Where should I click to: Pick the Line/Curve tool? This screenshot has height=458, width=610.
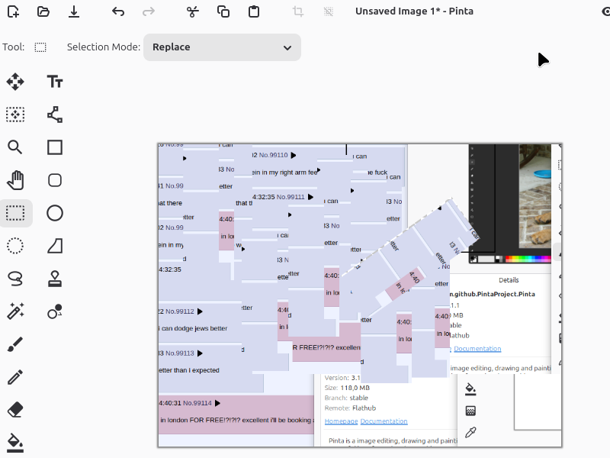[55, 114]
